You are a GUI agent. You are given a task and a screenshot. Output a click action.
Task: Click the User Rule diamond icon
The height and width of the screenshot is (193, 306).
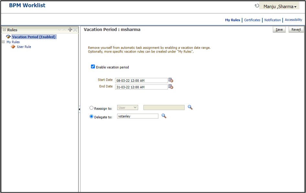(x=13, y=47)
